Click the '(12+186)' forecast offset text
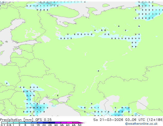Screen dimensions: 163x126 coord(155,120)
